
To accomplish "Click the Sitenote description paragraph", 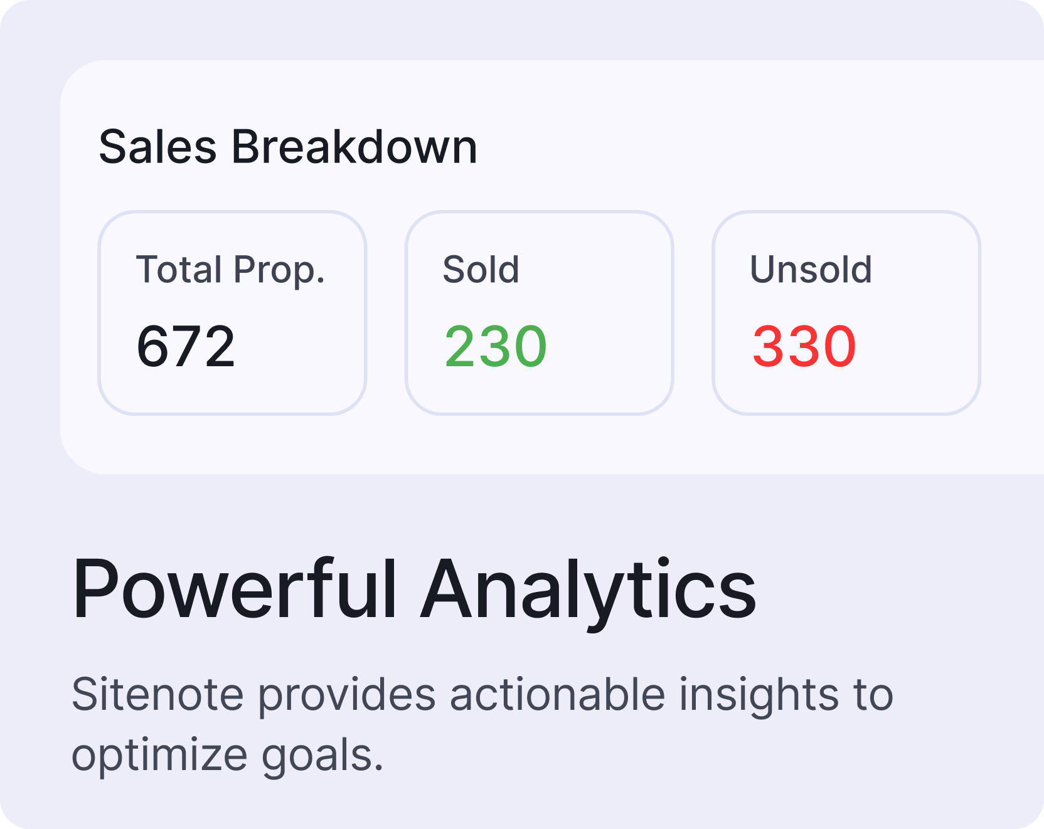I will (x=482, y=724).
